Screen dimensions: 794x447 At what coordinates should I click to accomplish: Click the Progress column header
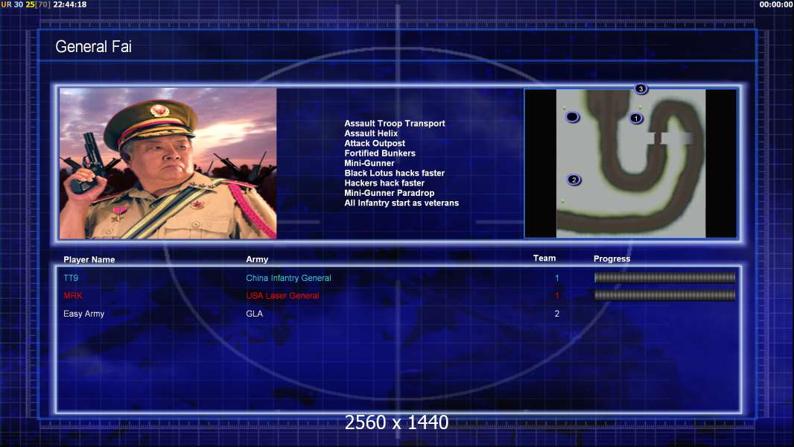click(x=612, y=259)
